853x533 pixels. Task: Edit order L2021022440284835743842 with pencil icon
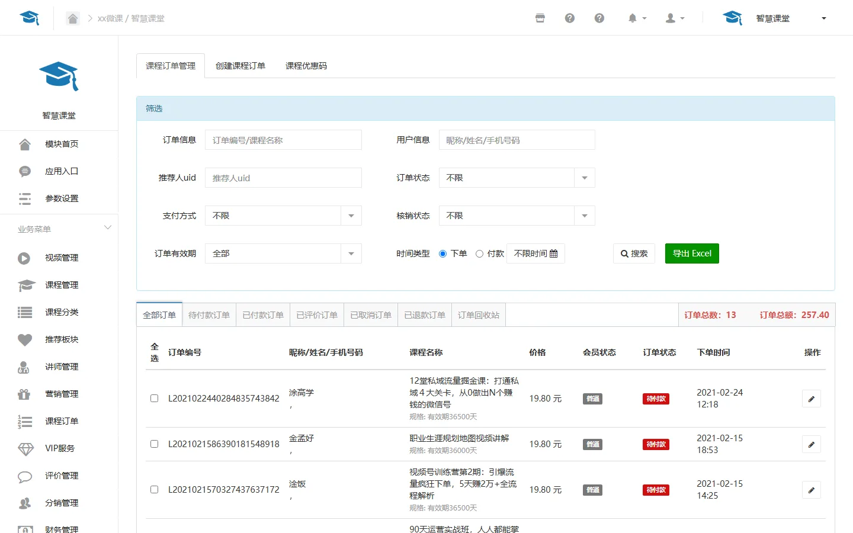pyautogui.click(x=811, y=399)
